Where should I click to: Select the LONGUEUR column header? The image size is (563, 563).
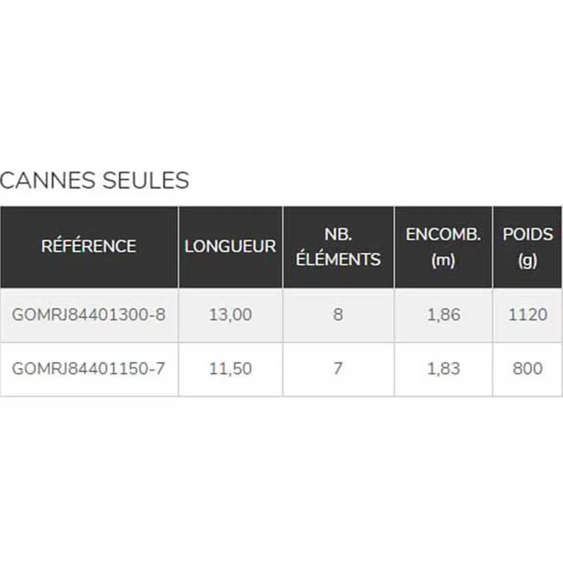(x=230, y=246)
